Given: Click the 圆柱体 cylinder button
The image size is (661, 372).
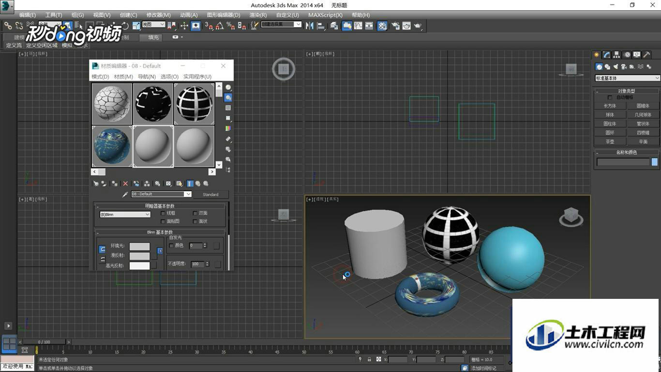Looking at the screenshot, I should pos(610,124).
